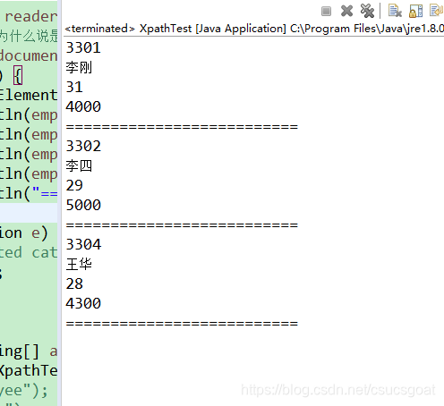Screen dimensions: 444x406
Task: Click the Chinese comment line in editor
Action: coord(29,36)
